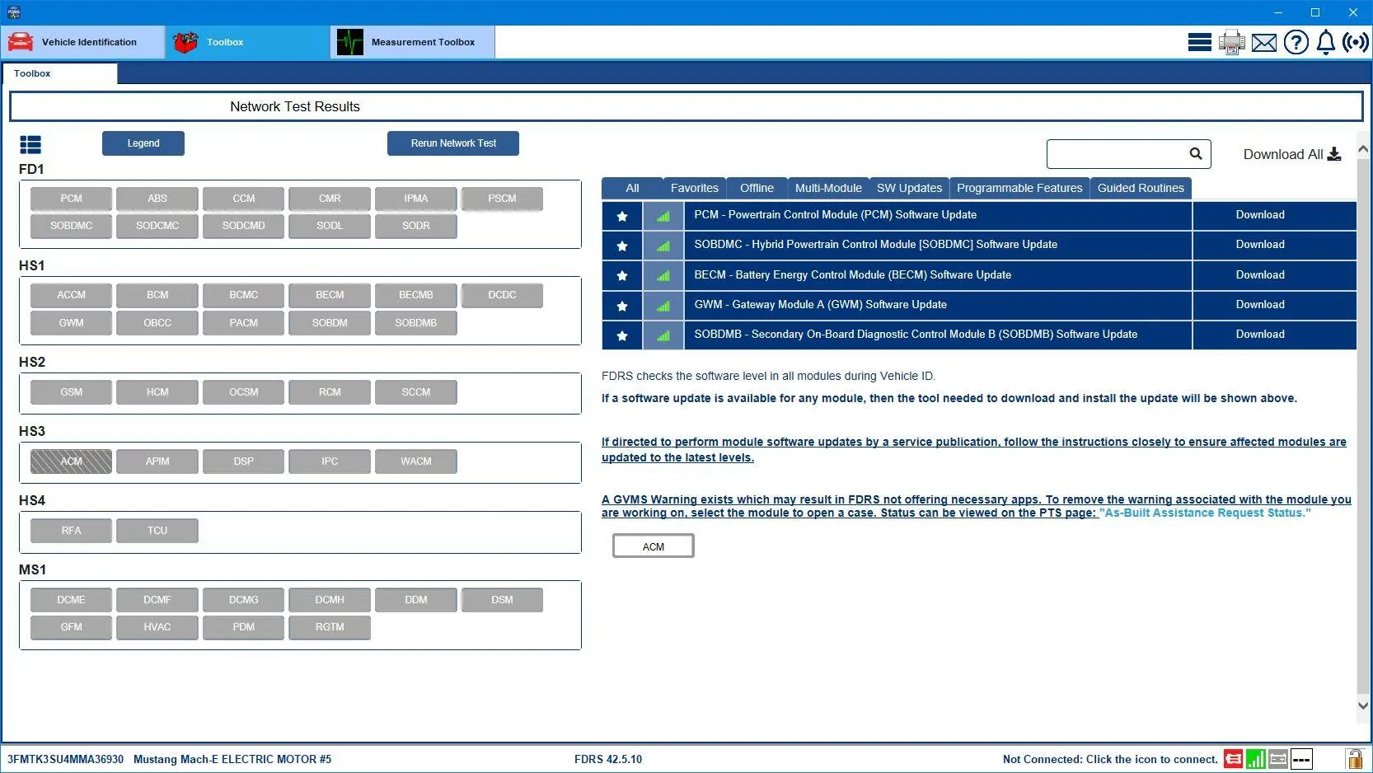Select the hatched ACM module in HS3
Viewport: 1373px width, 773px height.
(71, 461)
